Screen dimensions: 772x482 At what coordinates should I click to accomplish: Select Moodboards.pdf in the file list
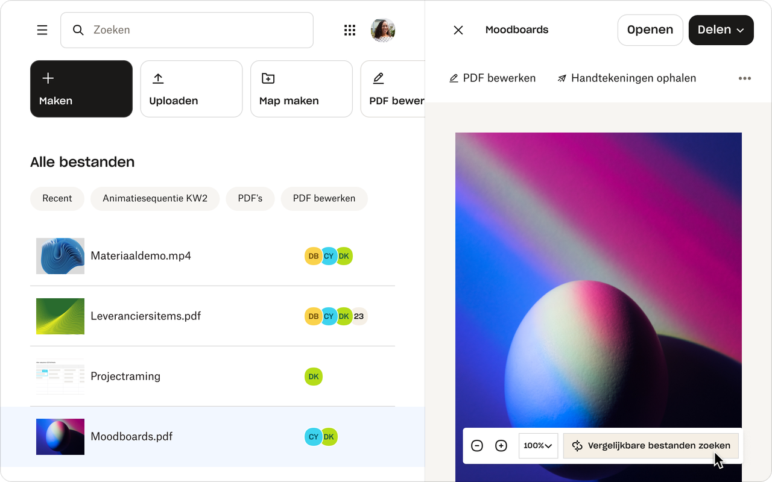(x=131, y=436)
